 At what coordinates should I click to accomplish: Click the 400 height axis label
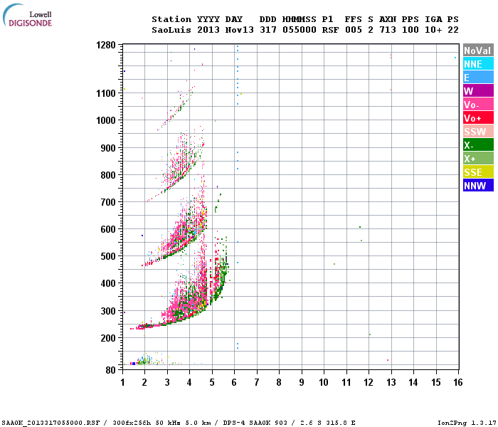108,283
